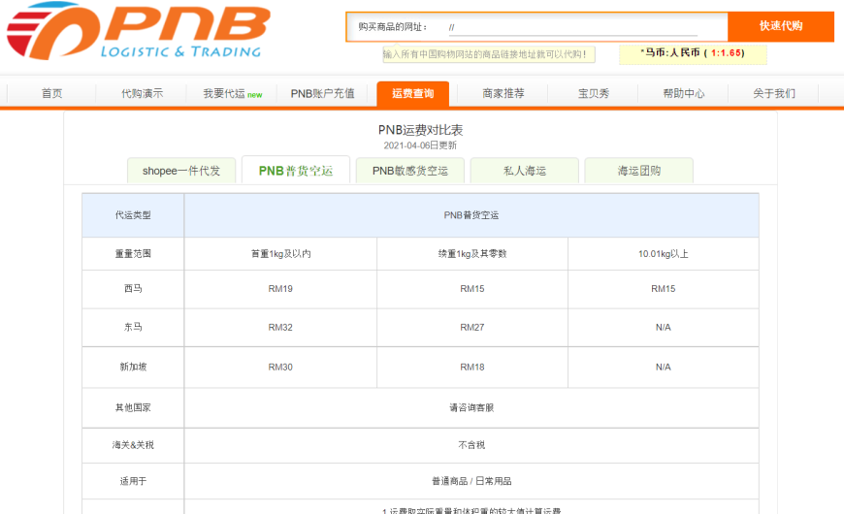This screenshot has height=514, width=844.
Task: Click the PNB Logistic & Trading logo
Action: pos(138,31)
